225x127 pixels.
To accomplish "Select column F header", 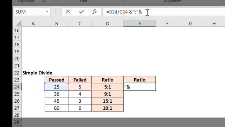I will pos(167,24).
